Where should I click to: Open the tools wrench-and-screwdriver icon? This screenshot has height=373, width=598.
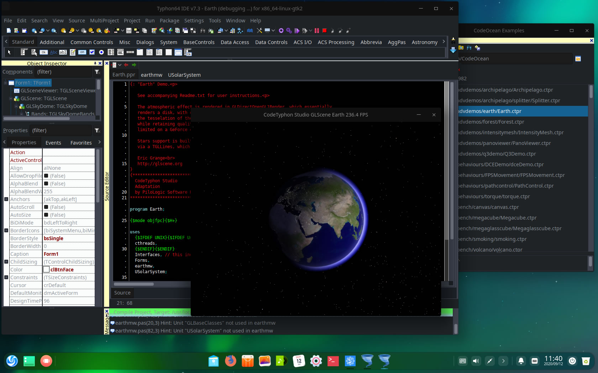tap(259, 31)
